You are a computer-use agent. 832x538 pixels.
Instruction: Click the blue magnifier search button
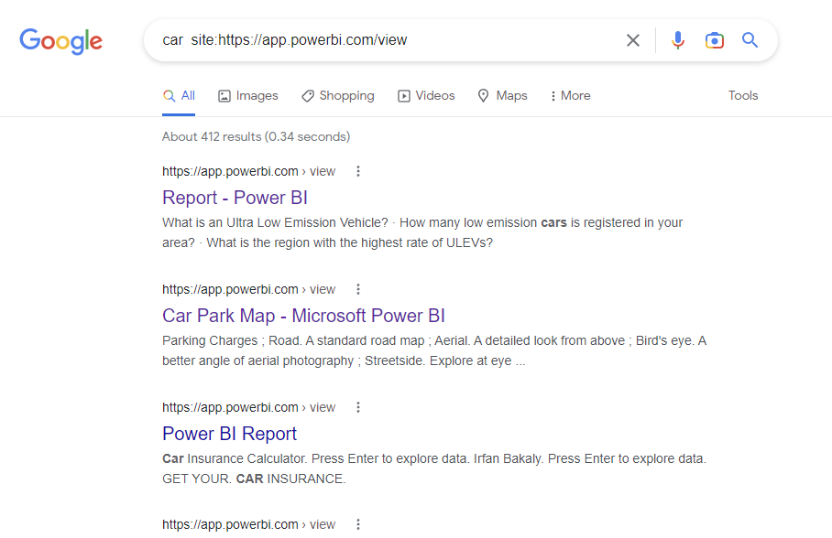pyautogui.click(x=750, y=40)
